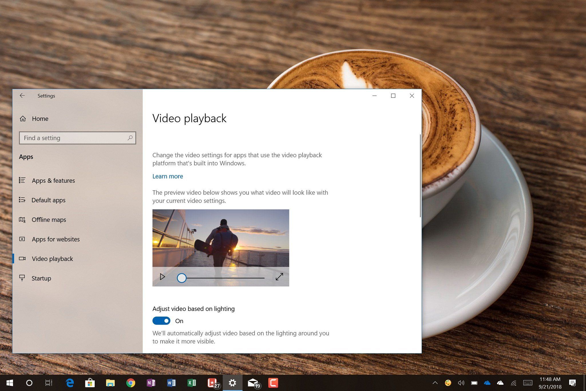Switch to the Startup settings page

coord(41,278)
